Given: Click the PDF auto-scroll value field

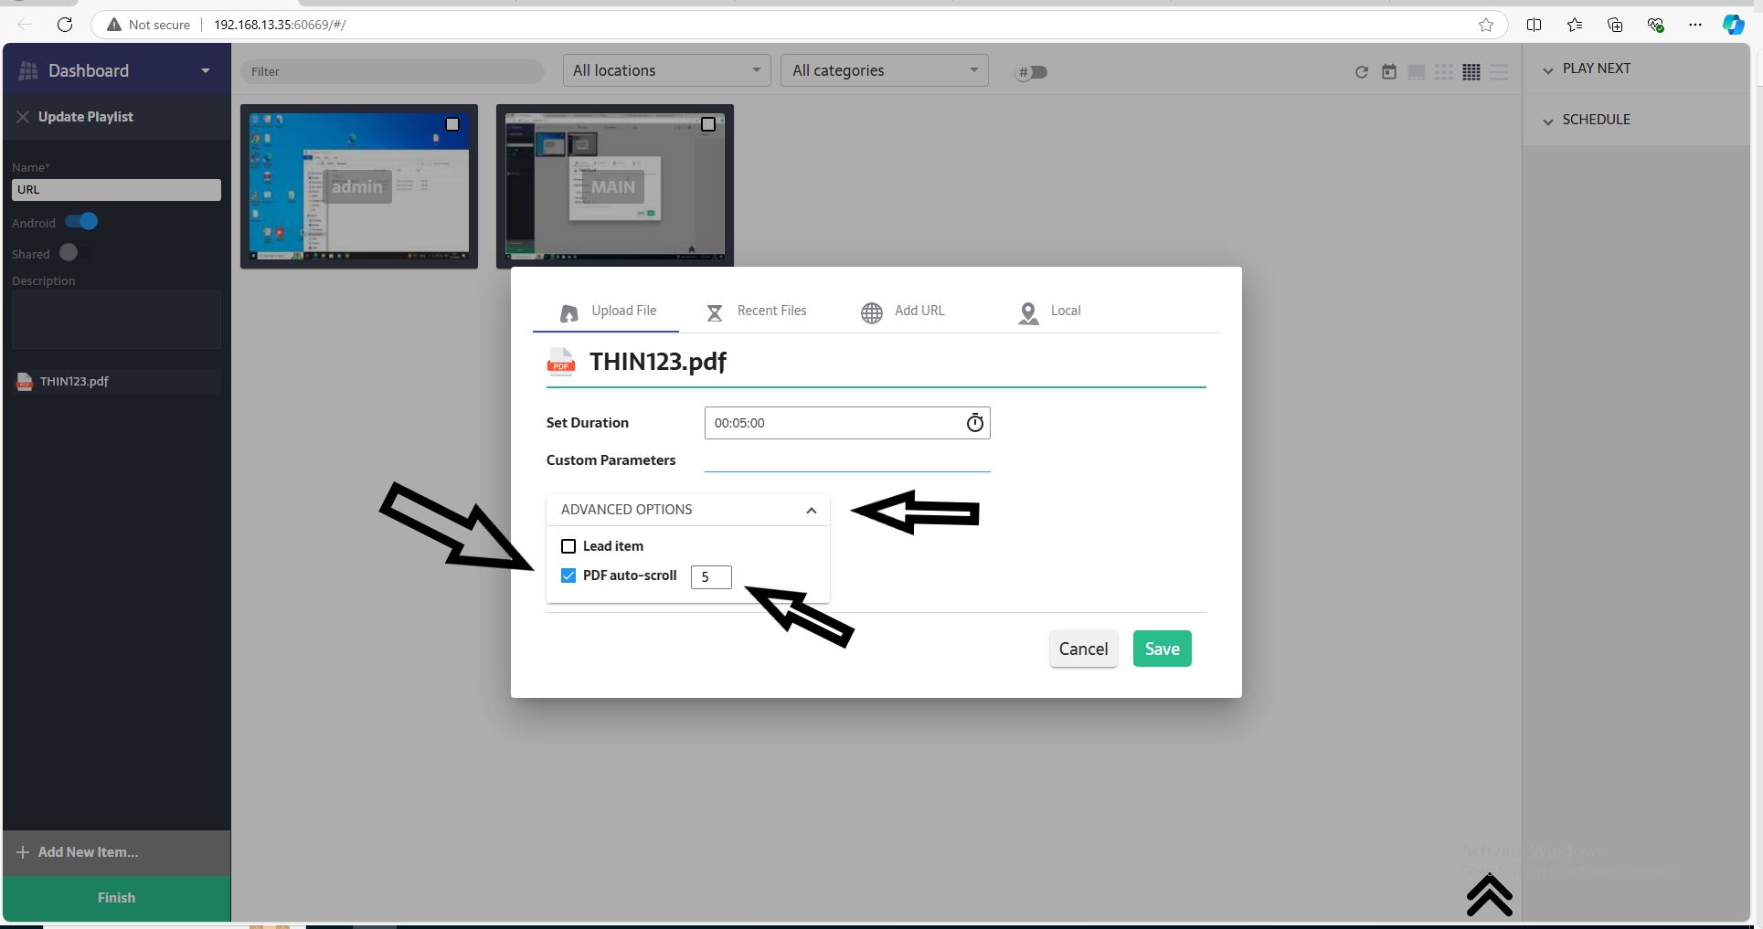Looking at the screenshot, I should (x=711, y=577).
